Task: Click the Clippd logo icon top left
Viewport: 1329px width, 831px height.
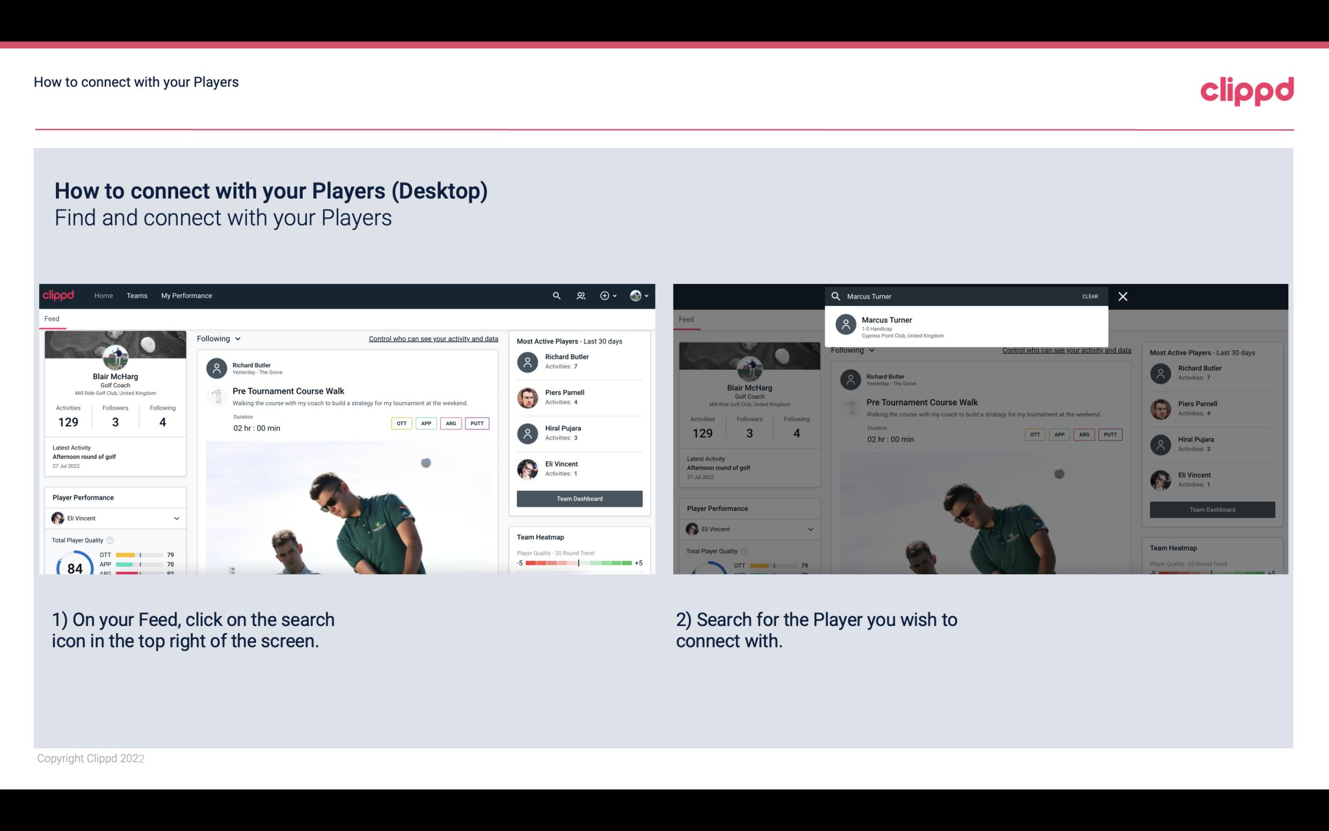Action: (60, 295)
